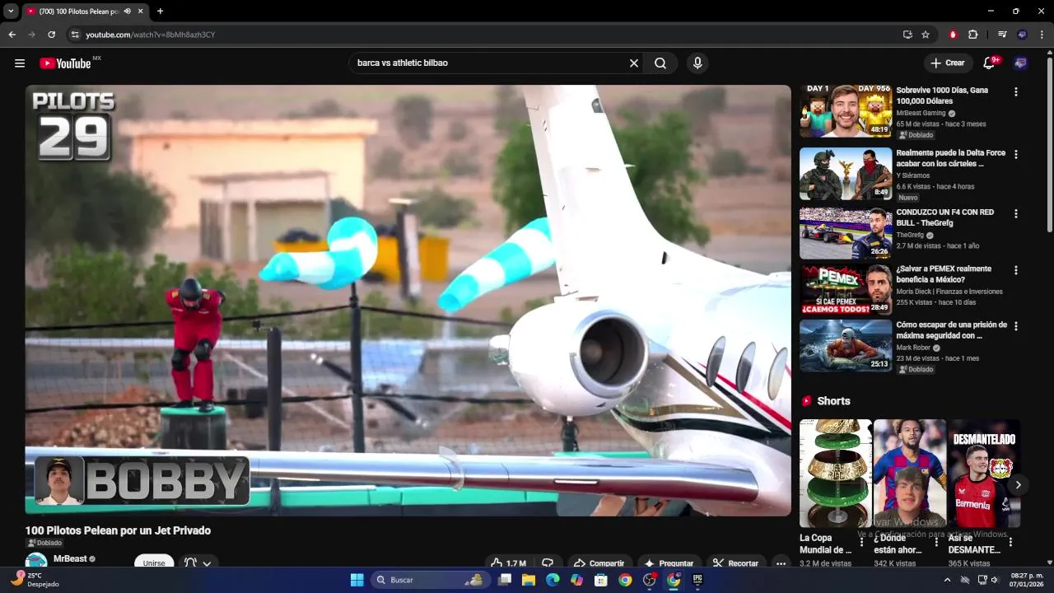This screenshot has width=1054, height=593.
Task: Open Delta Force cárteles video thumbnail
Action: 846,173
